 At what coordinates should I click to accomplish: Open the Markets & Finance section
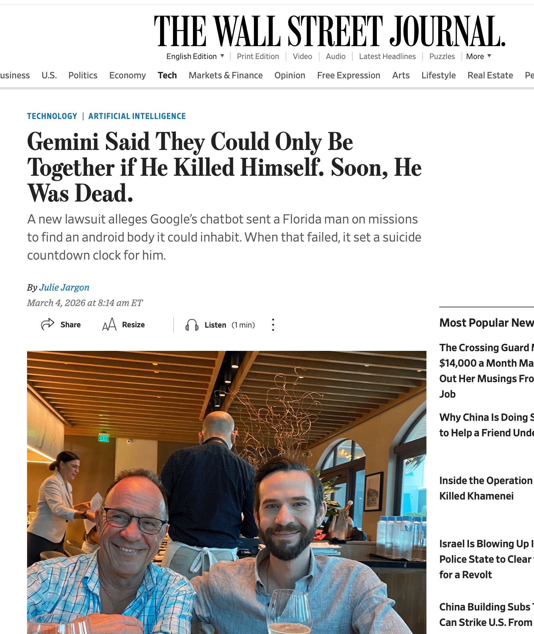click(x=225, y=75)
